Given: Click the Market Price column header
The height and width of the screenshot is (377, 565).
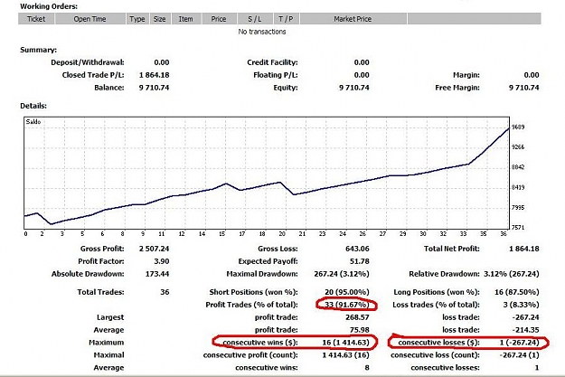Looking at the screenshot, I should tap(353, 19).
